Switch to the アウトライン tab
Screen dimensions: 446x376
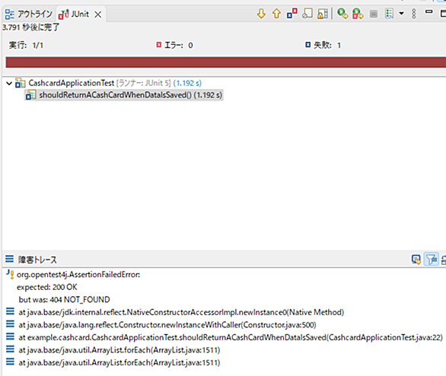click(x=29, y=14)
